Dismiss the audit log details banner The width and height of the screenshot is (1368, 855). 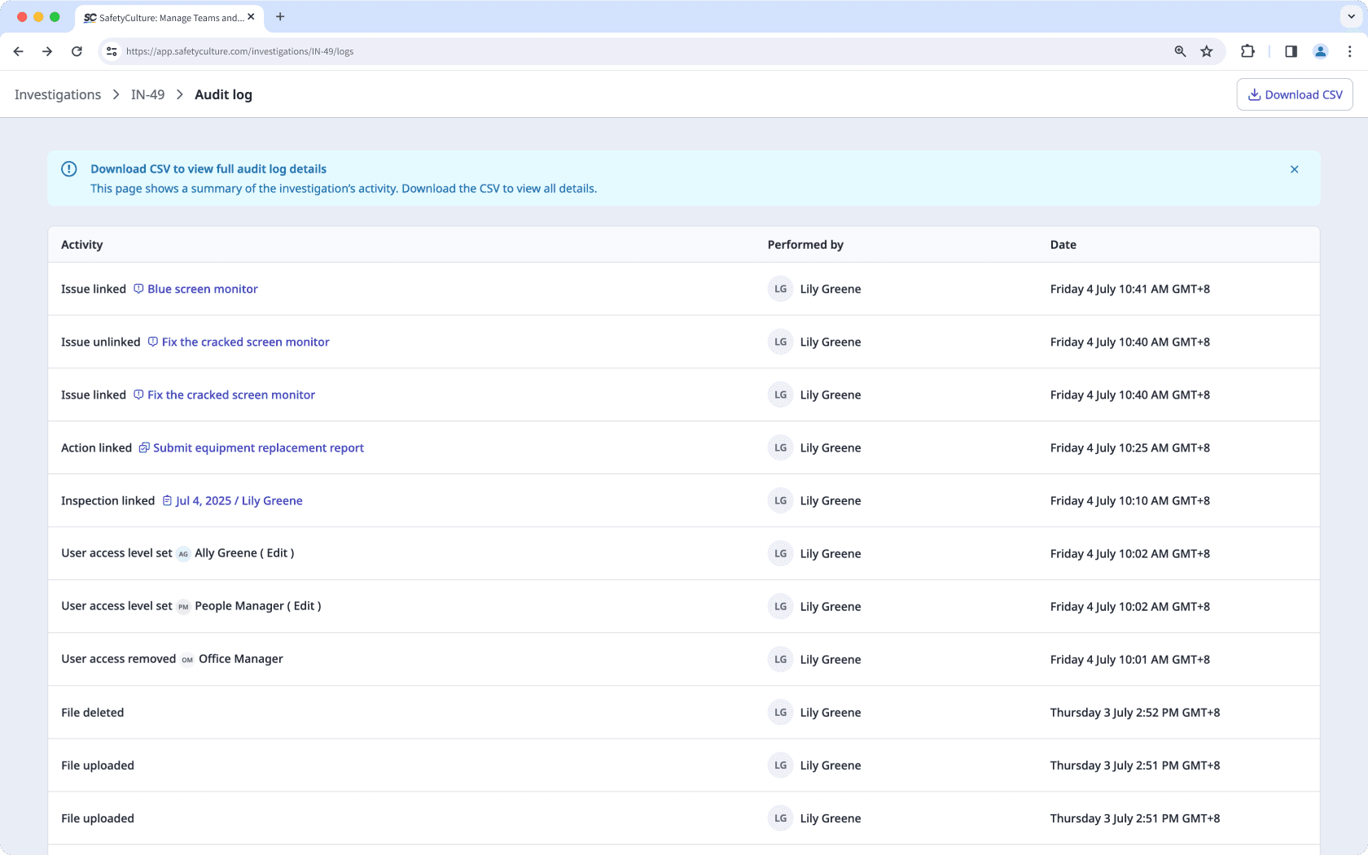(x=1294, y=169)
